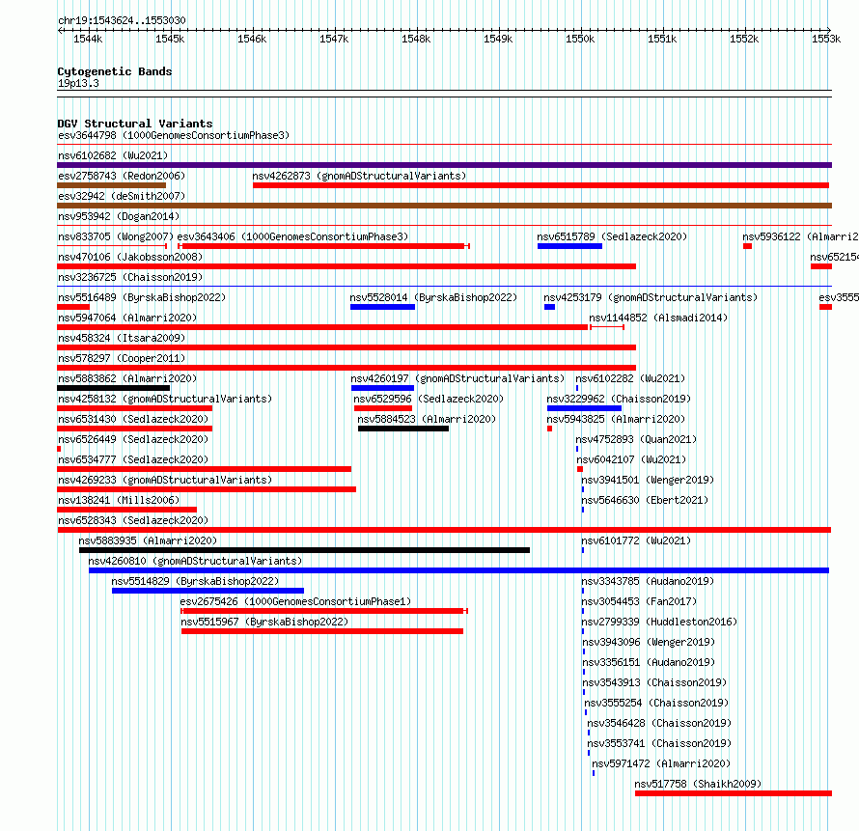Open the nsv5515967 (ByrskaBishop2022) label
Viewport: 859px width, 831px height.
pyautogui.click(x=264, y=622)
